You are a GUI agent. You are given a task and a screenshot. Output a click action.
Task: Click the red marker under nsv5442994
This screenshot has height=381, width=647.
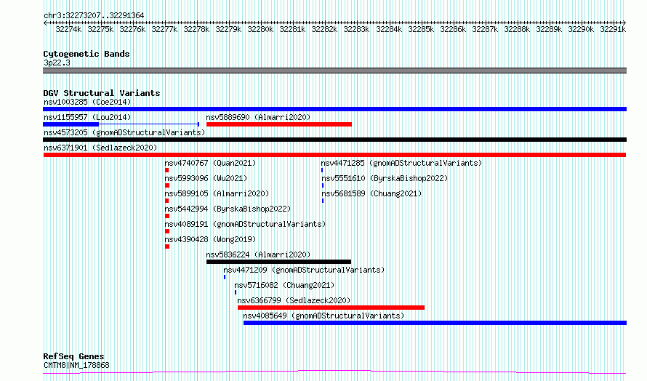pyautogui.click(x=167, y=216)
